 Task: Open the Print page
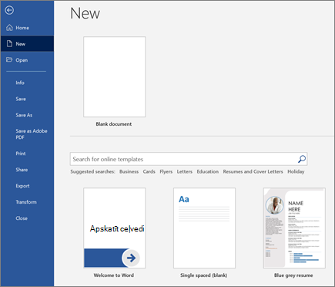(21, 154)
